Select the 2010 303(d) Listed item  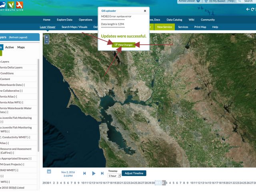tap(12, 188)
